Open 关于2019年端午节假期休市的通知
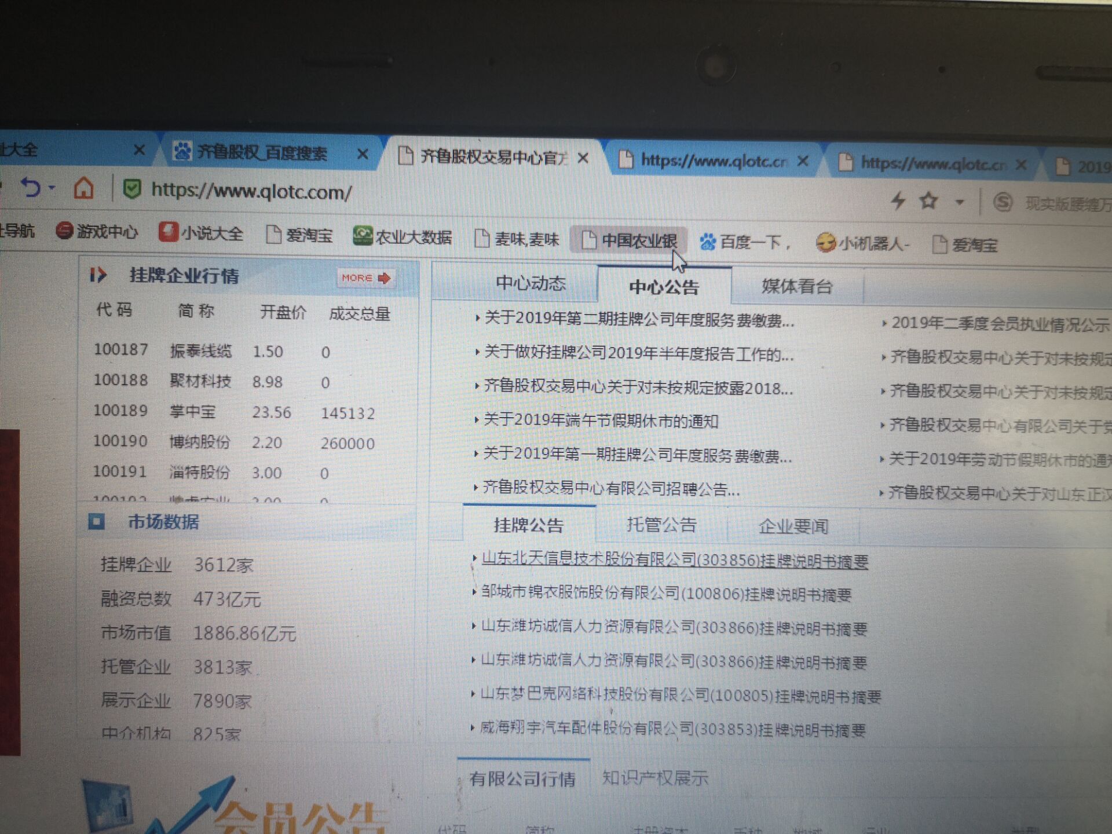Viewport: 1112px width, 834px height. [601, 420]
